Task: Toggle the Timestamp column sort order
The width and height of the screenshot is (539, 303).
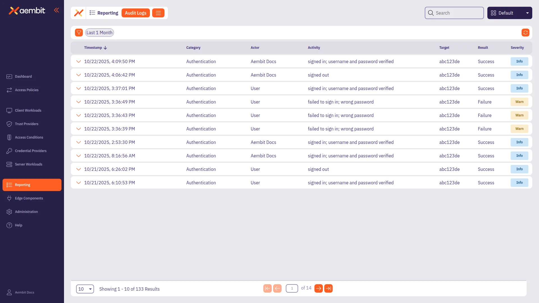Action: click(95, 47)
